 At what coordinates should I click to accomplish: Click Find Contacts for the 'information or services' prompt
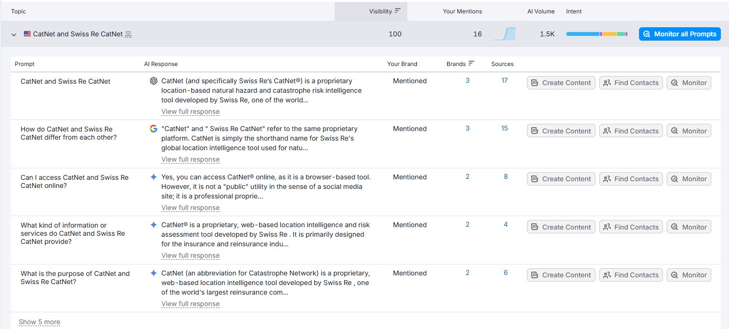tap(631, 227)
